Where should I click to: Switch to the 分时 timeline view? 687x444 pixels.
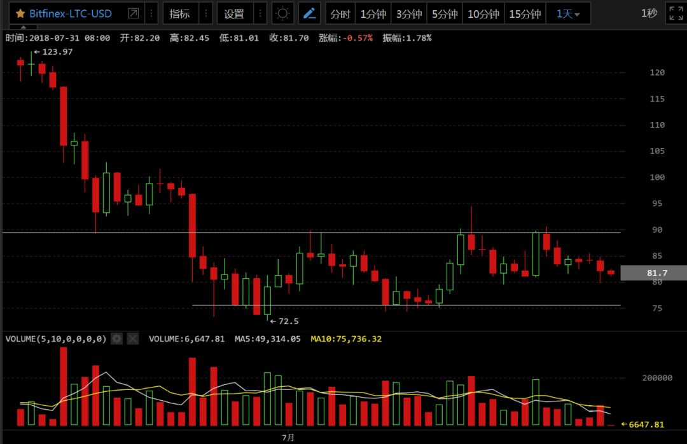(340, 14)
